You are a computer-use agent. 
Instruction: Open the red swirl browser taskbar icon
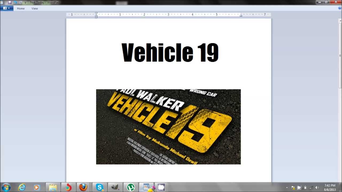[68, 187]
